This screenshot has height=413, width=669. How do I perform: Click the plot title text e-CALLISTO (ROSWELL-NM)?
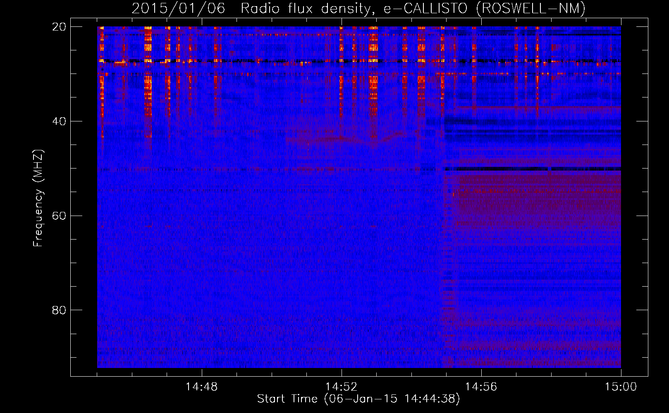484,9
